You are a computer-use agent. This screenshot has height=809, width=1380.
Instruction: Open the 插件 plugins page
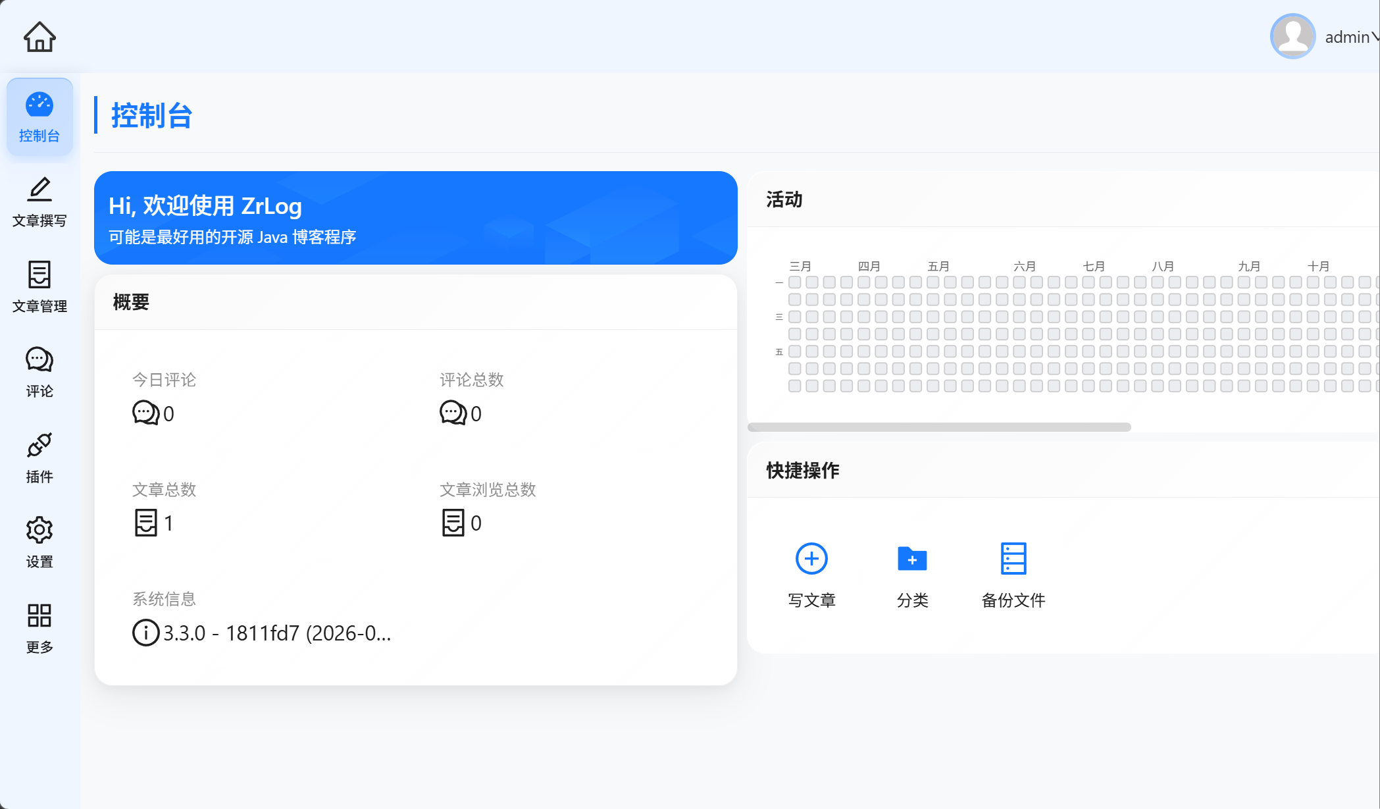(39, 457)
